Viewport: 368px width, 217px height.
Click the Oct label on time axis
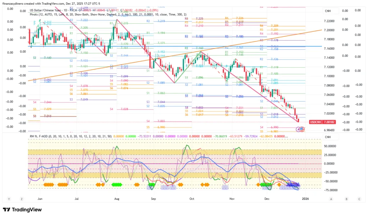coord(192,198)
